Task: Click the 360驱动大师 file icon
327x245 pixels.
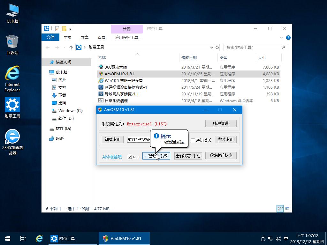Action: tap(101, 67)
